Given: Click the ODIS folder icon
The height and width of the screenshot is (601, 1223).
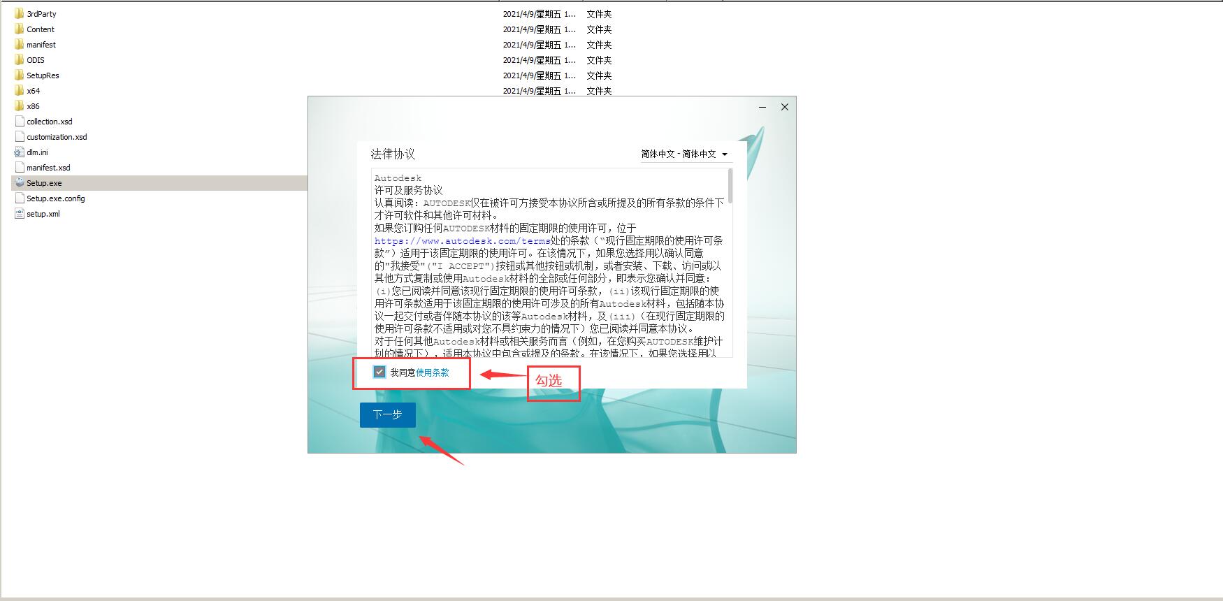Looking at the screenshot, I should [19, 59].
